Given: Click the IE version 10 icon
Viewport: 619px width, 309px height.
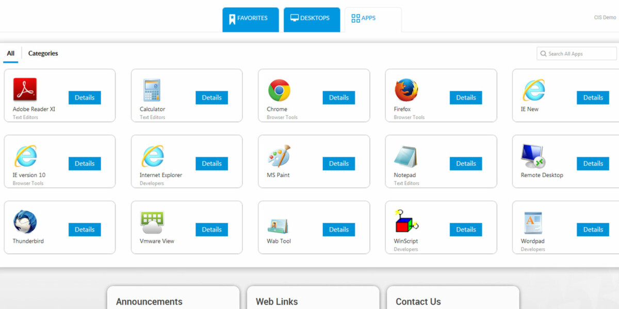Looking at the screenshot, I should click(25, 157).
